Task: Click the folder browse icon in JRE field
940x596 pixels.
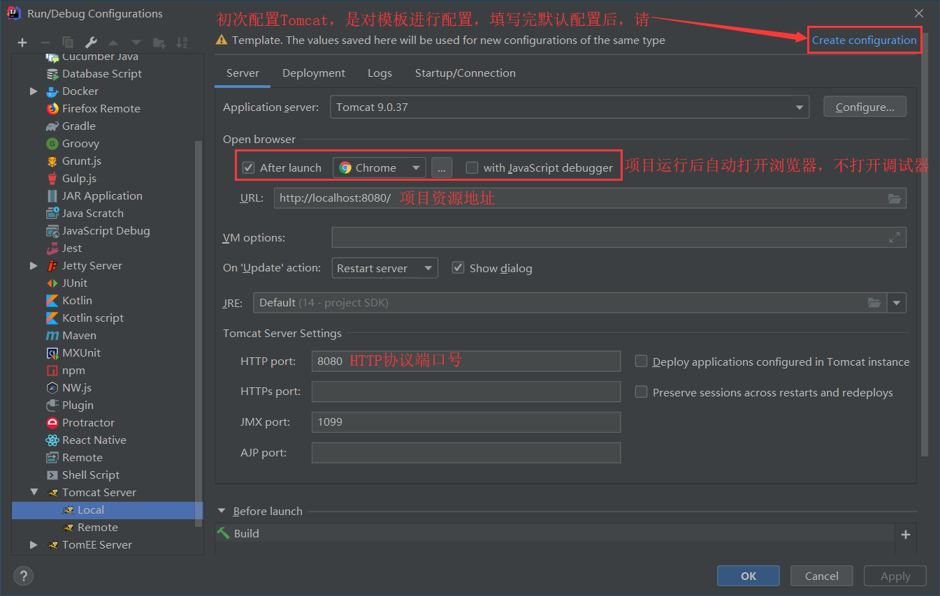Action: [874, 303]
